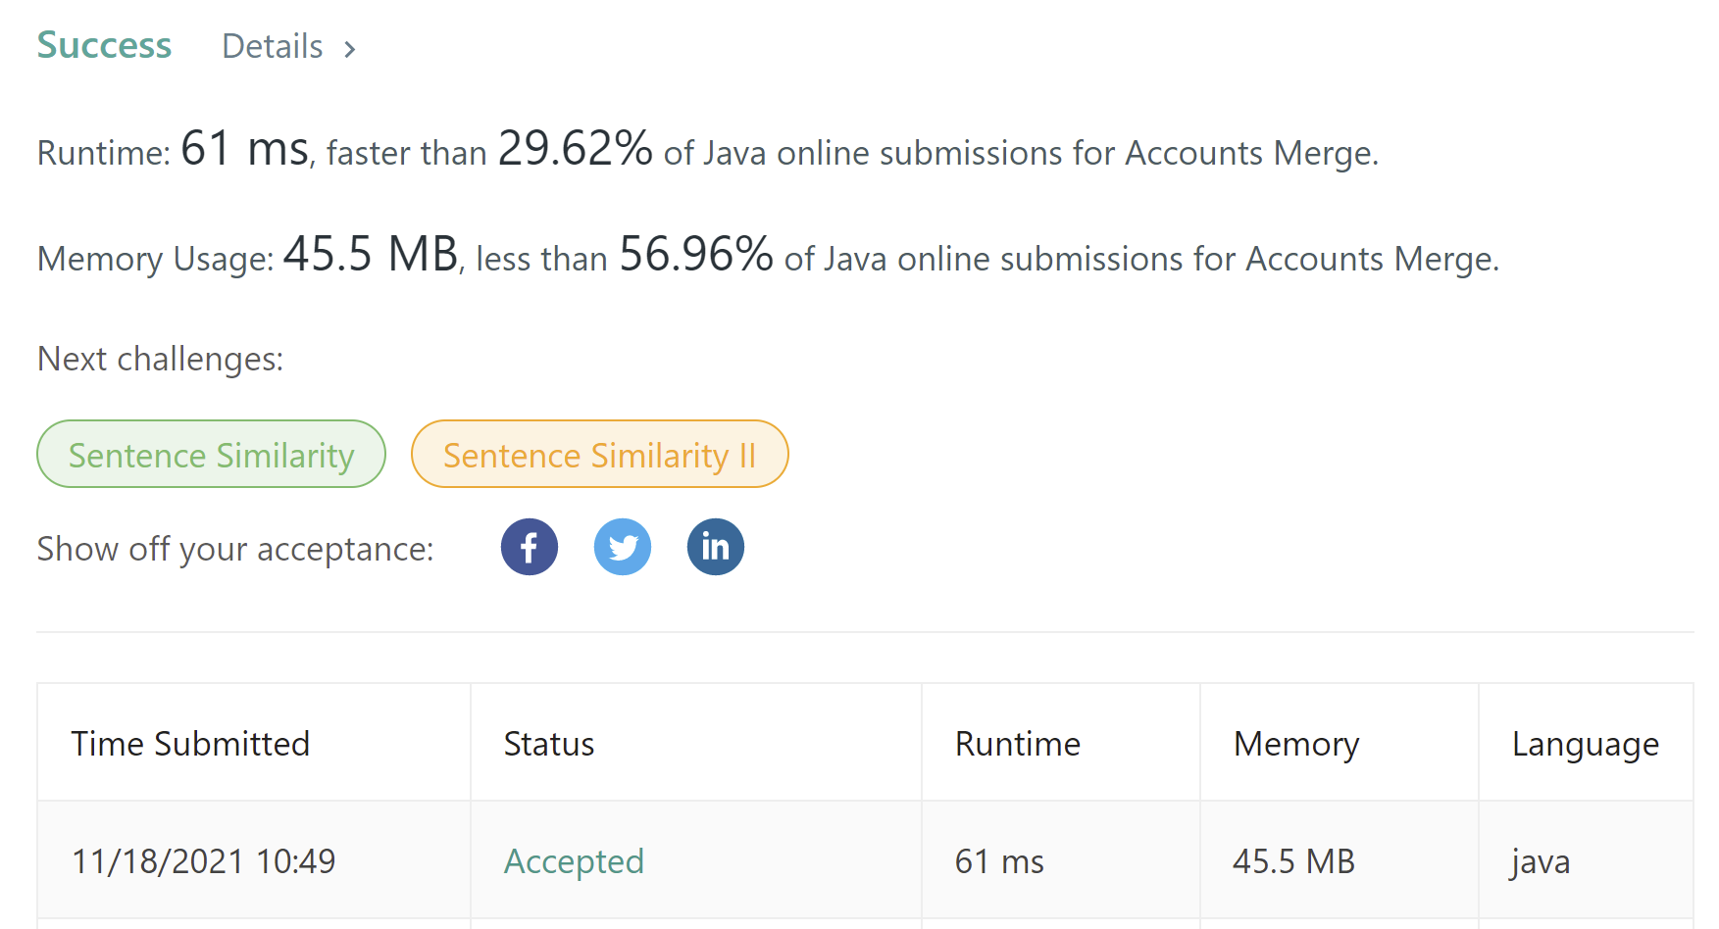Share acceptance on LinkedIn
Image resolution: width=1719 pixels, height=929 pixels.
click(716, 547)
